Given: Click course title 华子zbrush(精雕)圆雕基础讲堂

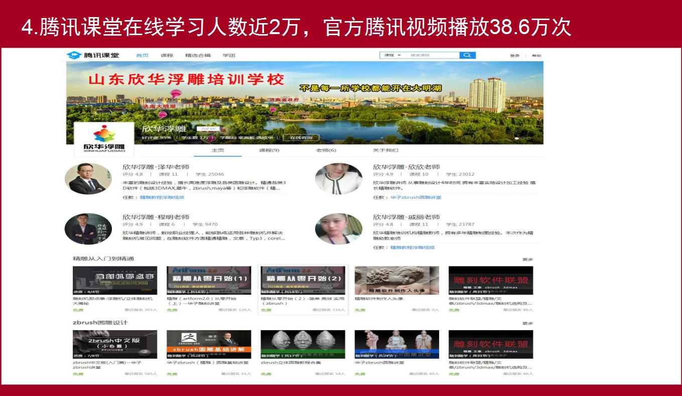Looking at the screenshot, I should pos(208,363).
